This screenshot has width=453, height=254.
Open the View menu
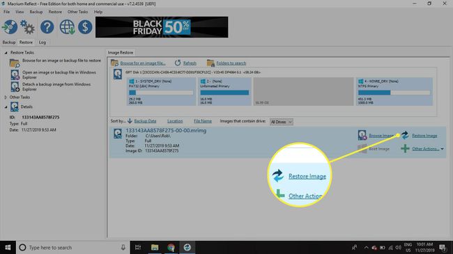click(x=20, y=12)
